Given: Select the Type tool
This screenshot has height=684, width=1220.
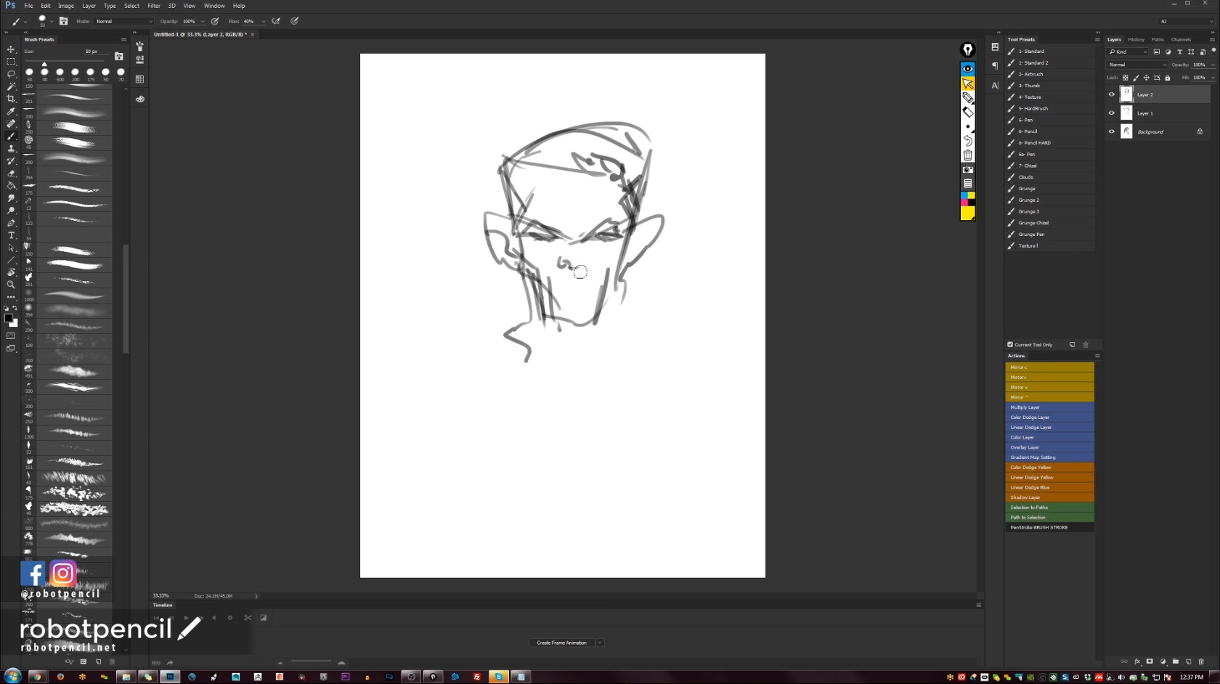Looking at the screenshot, I should click(11, 235).
